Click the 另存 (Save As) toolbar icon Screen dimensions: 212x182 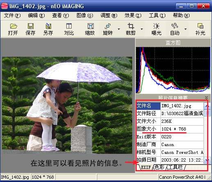pyautogui.click(x=48, y=29)
